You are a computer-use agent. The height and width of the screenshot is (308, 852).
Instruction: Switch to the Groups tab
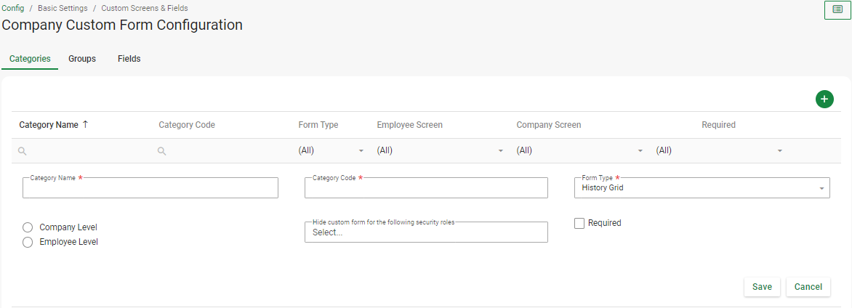coord(82,59)
